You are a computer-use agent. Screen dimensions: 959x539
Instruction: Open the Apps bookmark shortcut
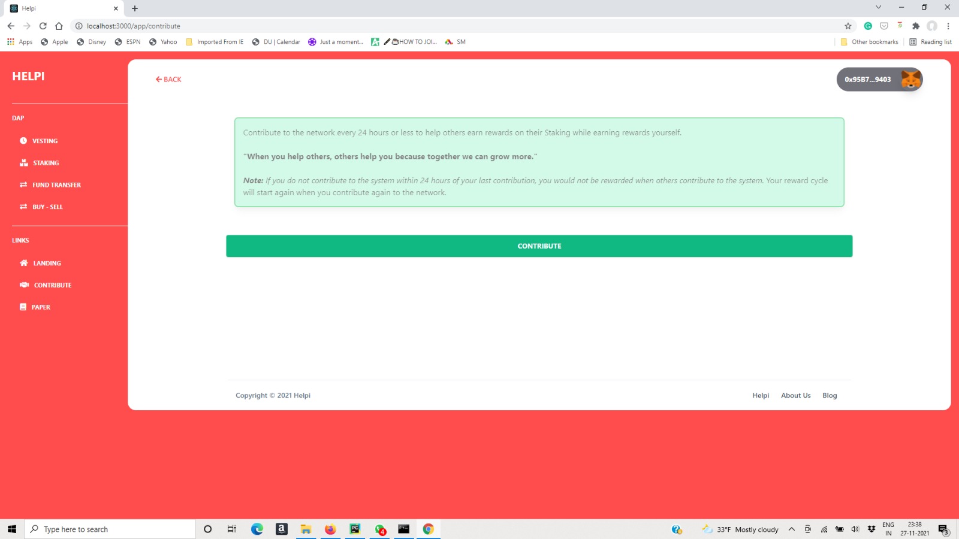[20, 42]
